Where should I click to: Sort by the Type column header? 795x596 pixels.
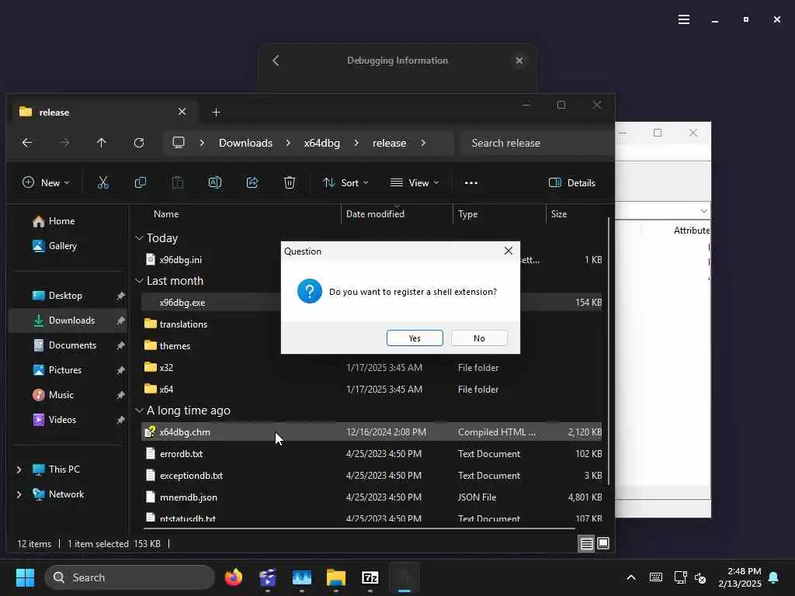coord(467,214)
